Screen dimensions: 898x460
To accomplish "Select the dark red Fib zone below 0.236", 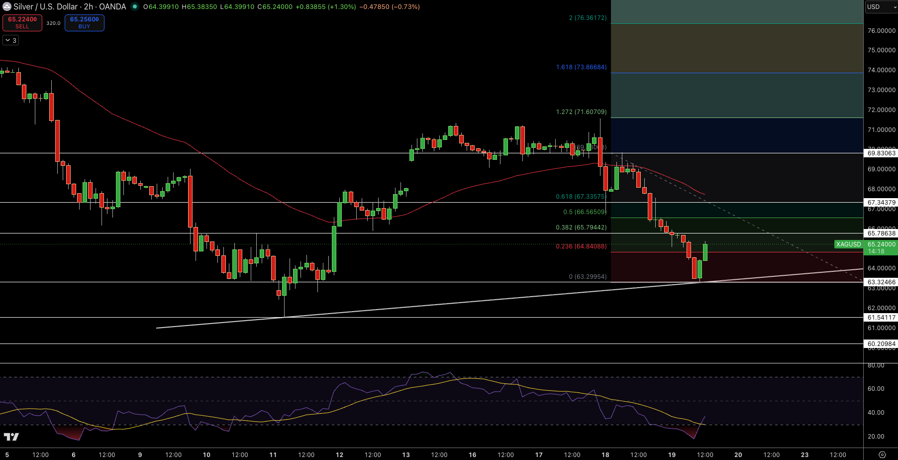I will point(737,267).
